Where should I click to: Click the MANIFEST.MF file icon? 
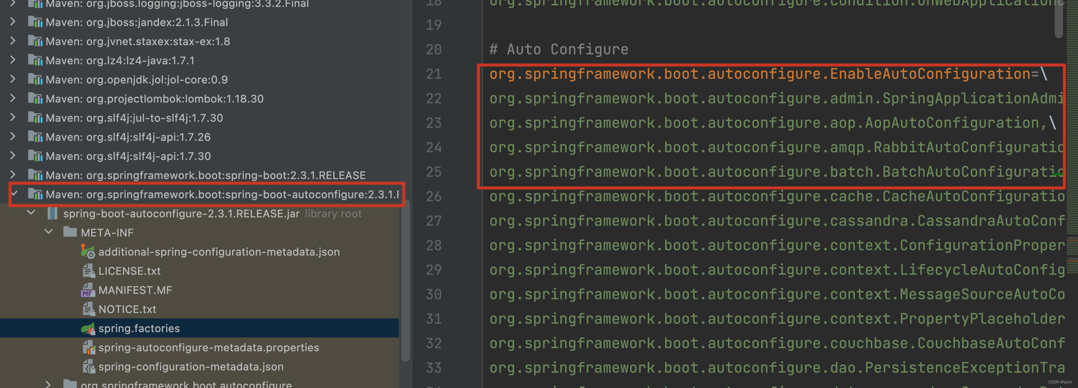(88, 290)
